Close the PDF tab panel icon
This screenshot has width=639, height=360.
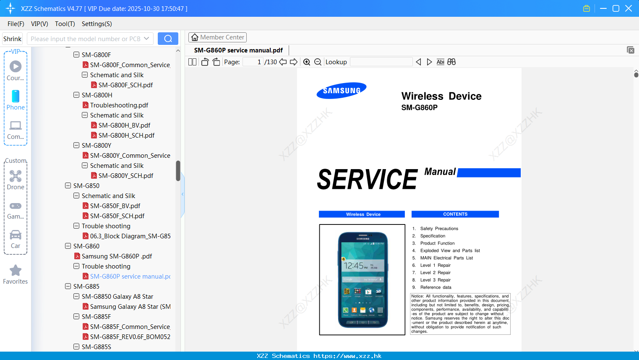[x=631, y=50]
